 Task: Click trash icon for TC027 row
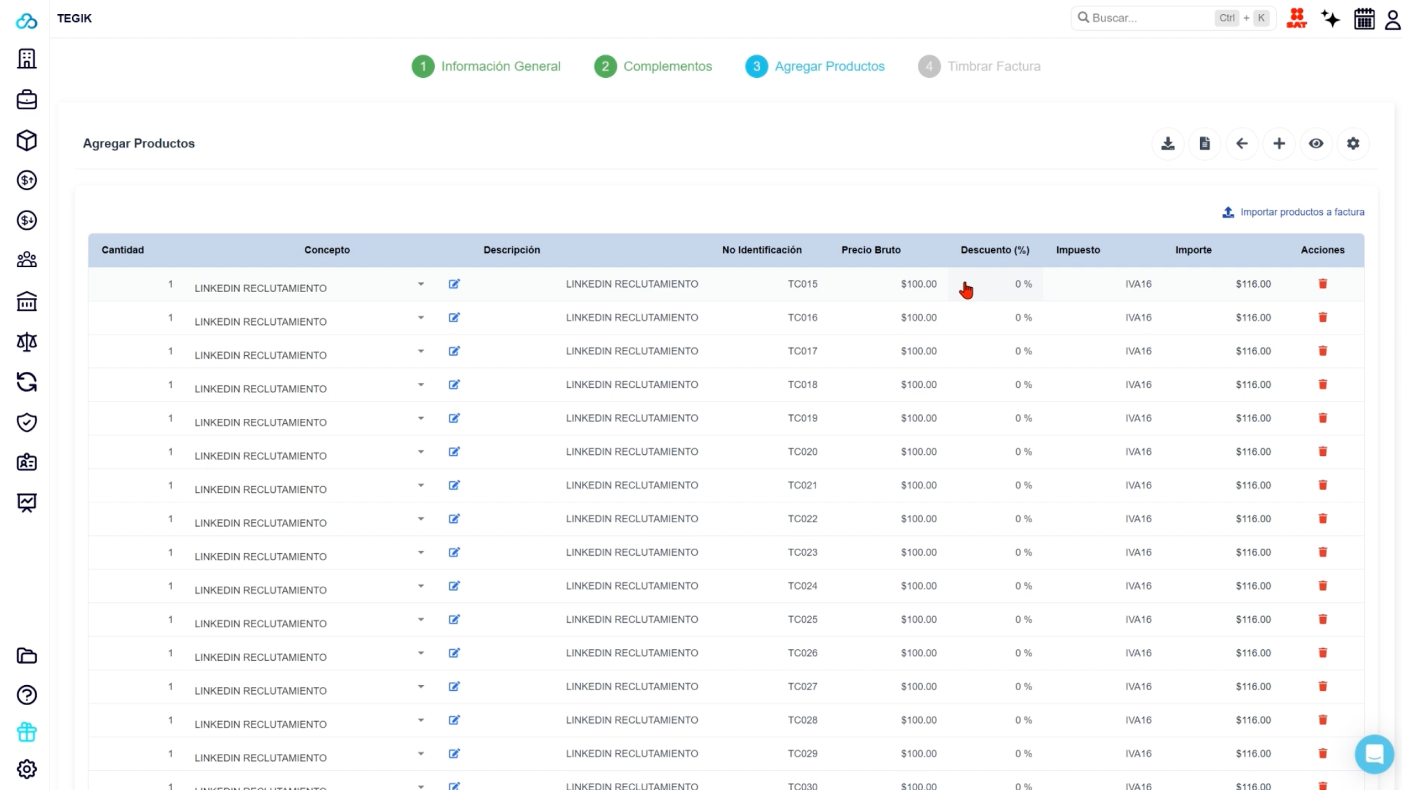point(1323,686)
